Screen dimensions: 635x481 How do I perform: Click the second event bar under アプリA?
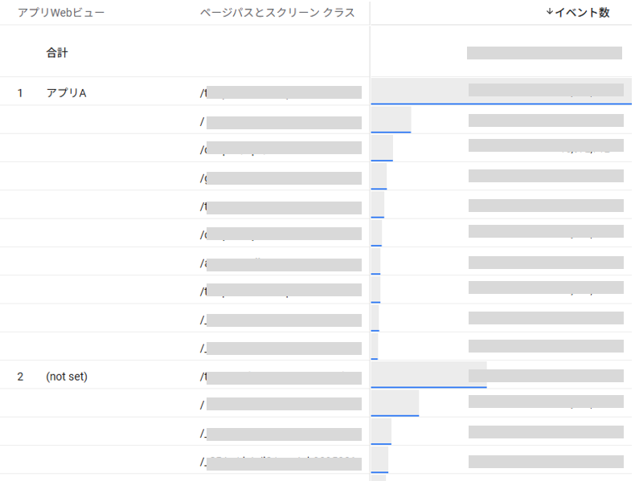(x=391, y=120)
